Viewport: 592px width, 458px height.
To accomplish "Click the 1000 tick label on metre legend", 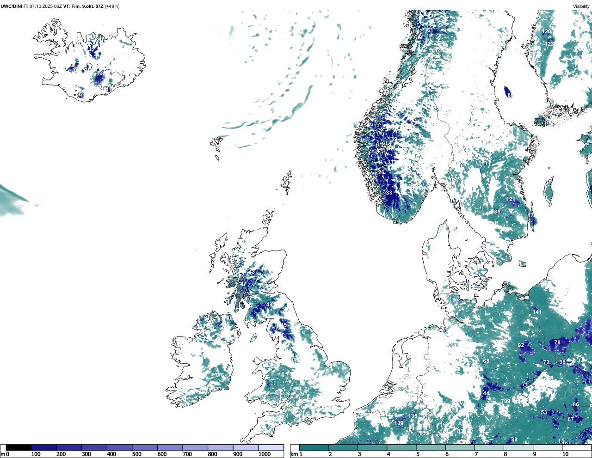I will point(265,454).
